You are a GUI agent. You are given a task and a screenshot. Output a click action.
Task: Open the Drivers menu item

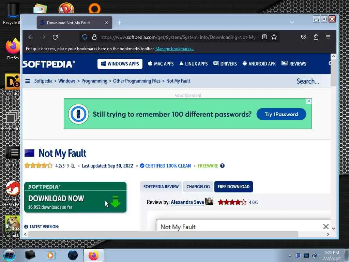pyautogui.click(x=225, y=64)
